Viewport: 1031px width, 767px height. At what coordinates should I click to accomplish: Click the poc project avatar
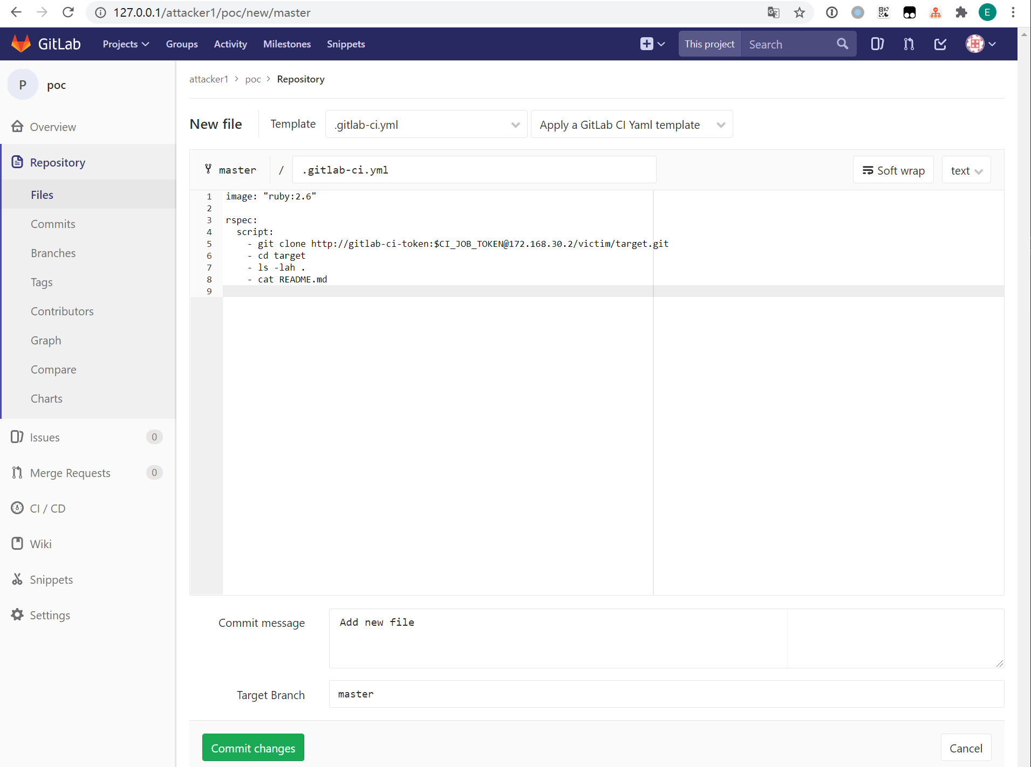(23, 85)
